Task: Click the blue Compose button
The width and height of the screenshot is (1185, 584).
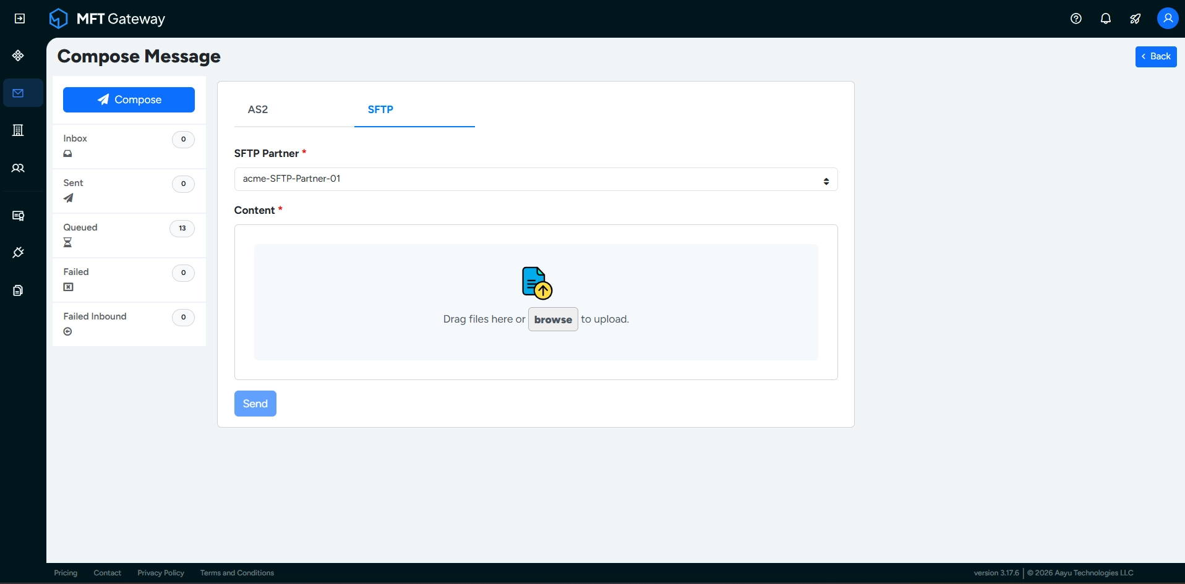Action: click(x=129, y=99)
